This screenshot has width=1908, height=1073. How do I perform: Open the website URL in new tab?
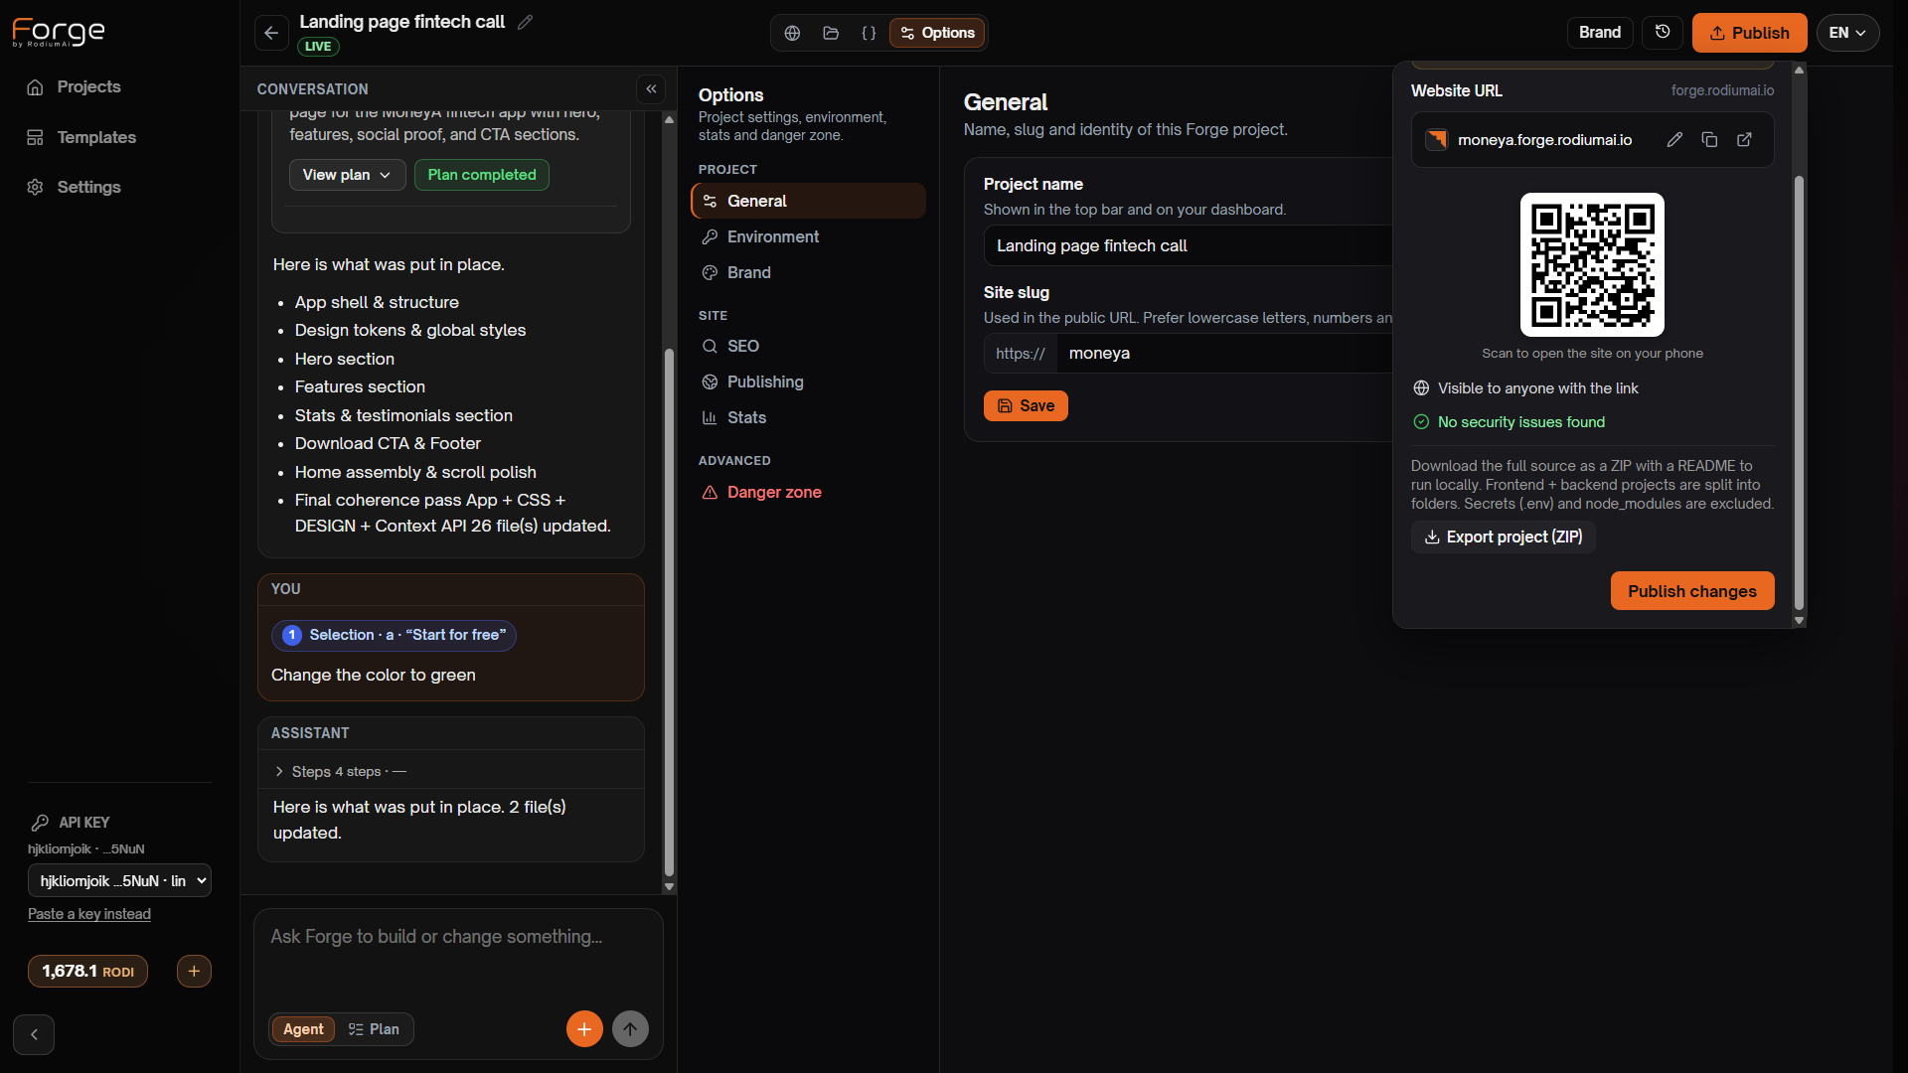tap(1744, 140)
